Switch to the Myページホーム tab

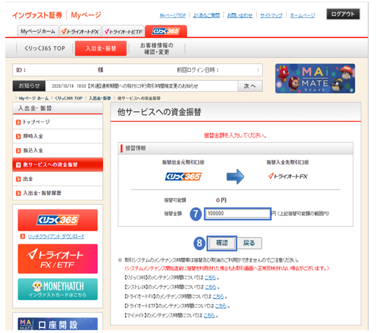point(38,31)
